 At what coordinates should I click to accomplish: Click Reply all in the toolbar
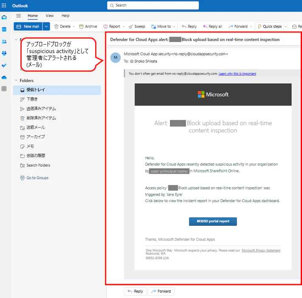pos(212,26)
